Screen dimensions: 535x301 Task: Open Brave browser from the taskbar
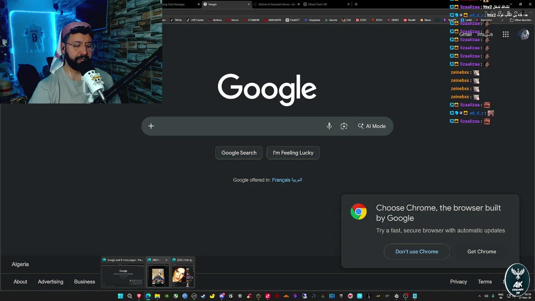click(139, 296)
